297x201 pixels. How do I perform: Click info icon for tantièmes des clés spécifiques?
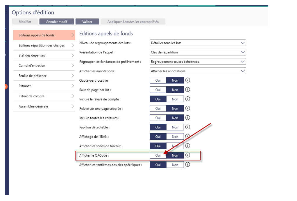coord(188,165)
